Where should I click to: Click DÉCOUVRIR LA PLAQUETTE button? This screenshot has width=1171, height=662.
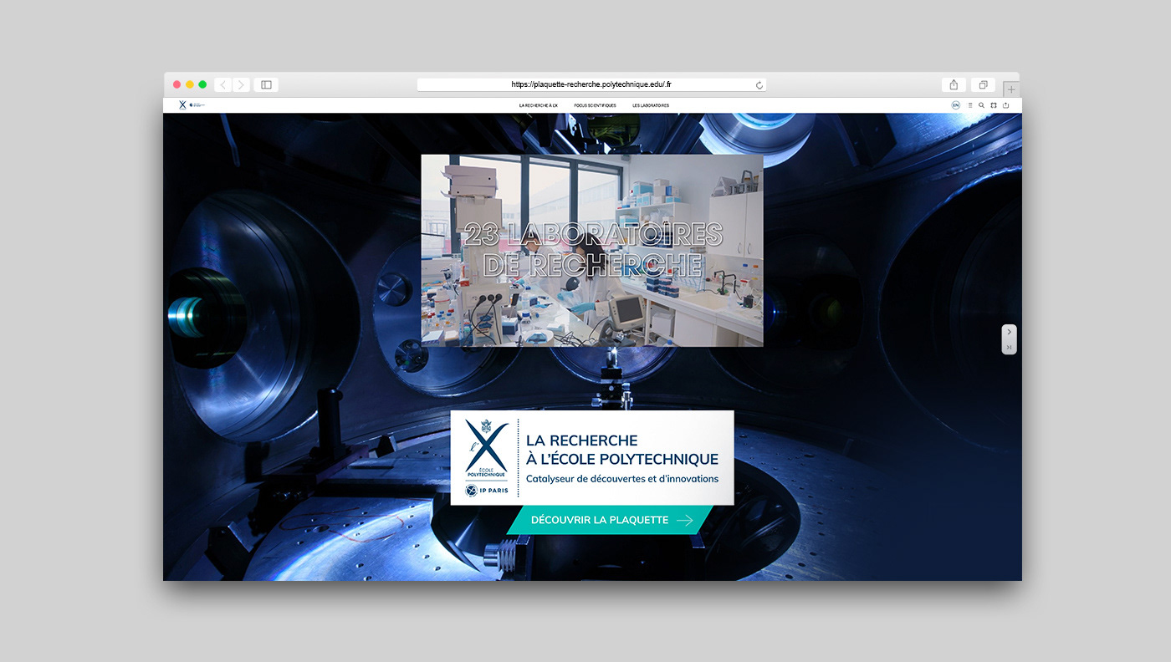[610, 520]
